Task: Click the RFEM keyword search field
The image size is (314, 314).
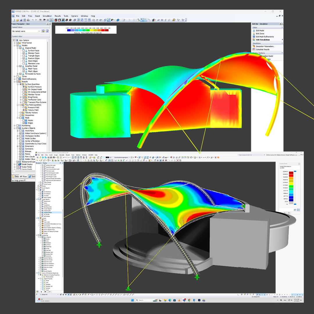Action: pos(250,155)
